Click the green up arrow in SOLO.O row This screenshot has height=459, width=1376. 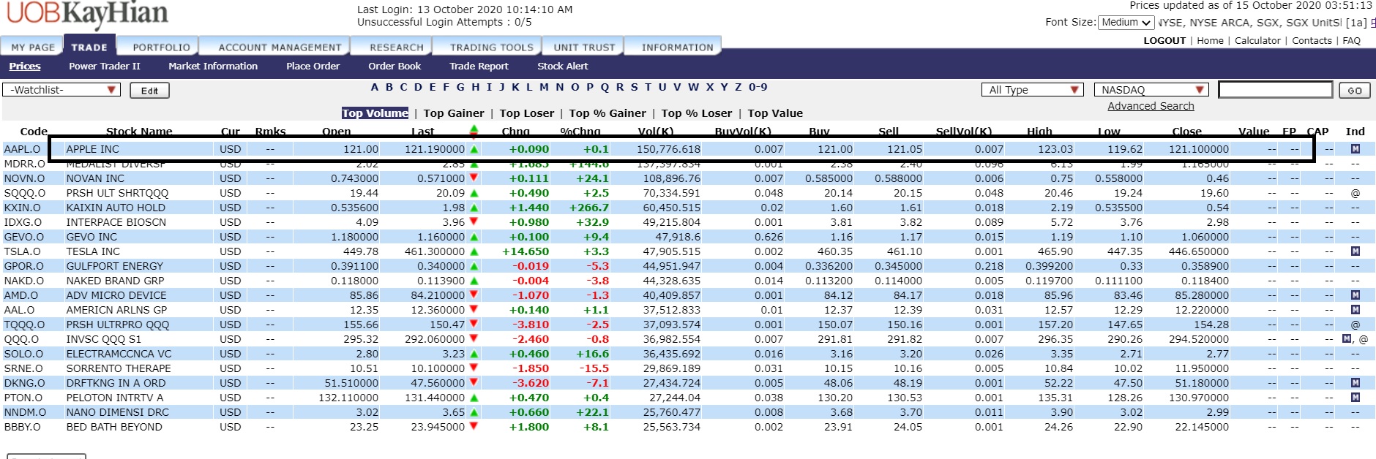pos(474,354)
